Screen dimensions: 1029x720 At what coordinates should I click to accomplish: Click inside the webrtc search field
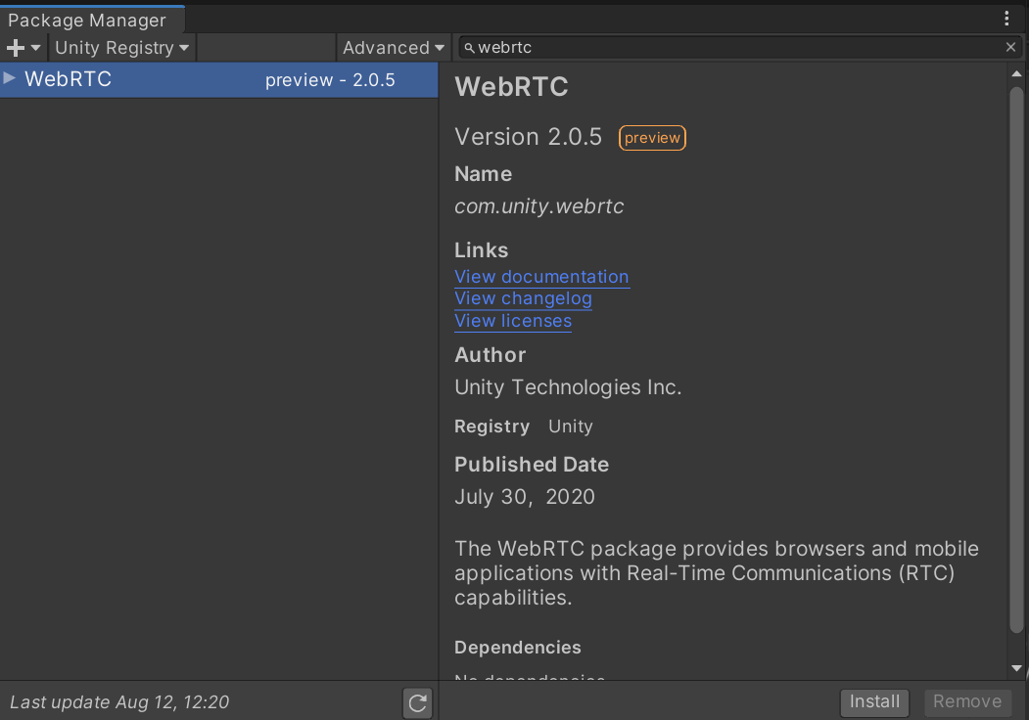coord(685,47)
